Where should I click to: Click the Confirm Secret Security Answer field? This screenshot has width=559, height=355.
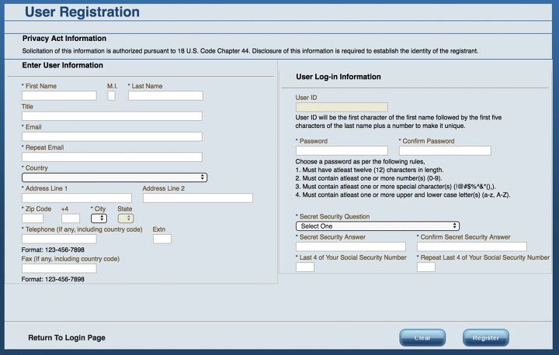pos(472,246)
